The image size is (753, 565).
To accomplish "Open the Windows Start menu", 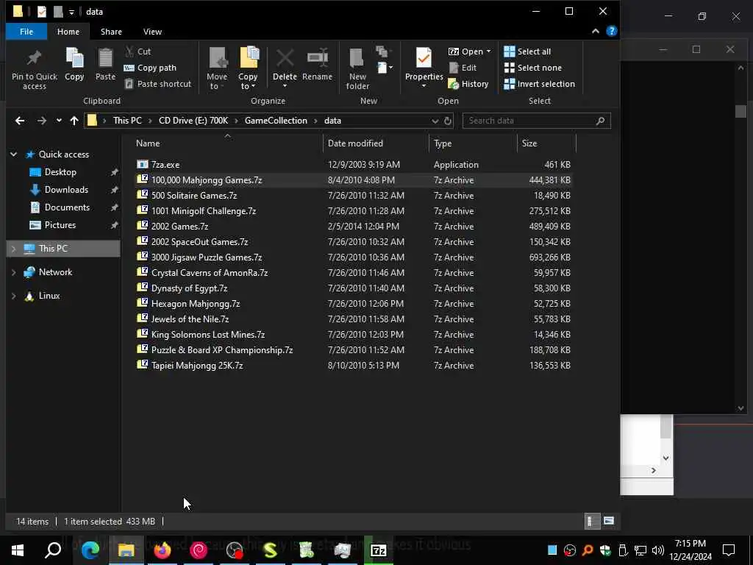I will (18, 550).
